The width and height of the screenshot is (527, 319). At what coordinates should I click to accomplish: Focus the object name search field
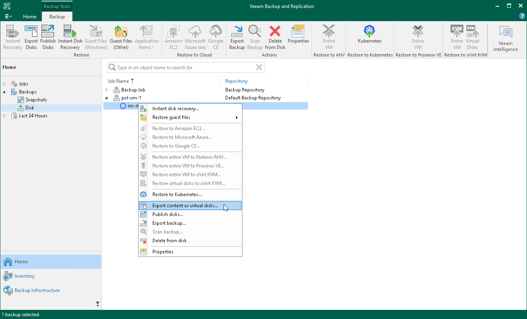[185, 68]
